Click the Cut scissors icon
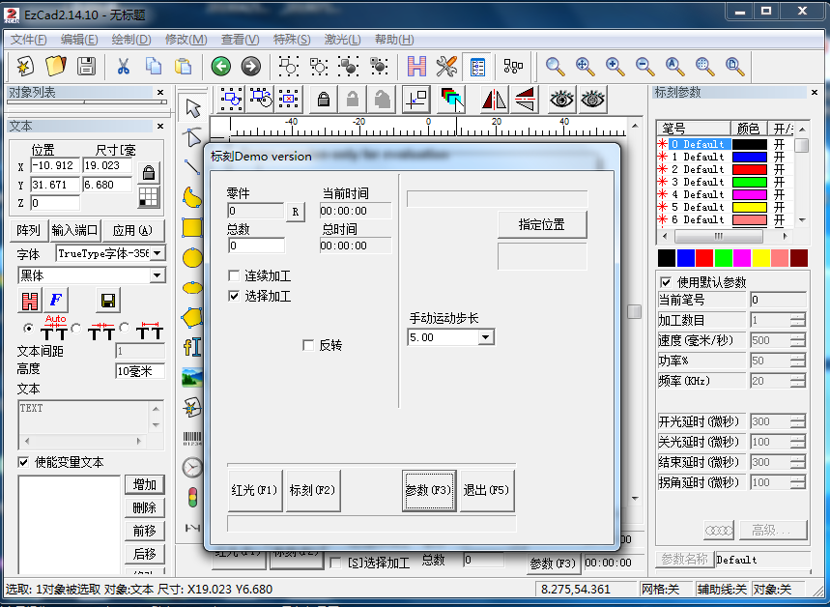Image resolution: width=830 pixels, height=607 pixels. 124,66
